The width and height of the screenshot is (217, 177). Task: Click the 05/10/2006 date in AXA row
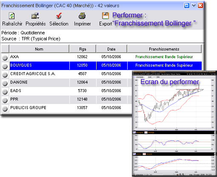pos(111,57)
